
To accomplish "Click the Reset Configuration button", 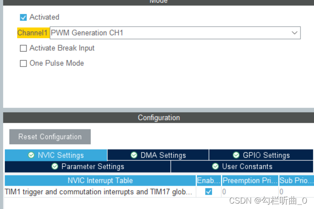I will coord(50,137).
